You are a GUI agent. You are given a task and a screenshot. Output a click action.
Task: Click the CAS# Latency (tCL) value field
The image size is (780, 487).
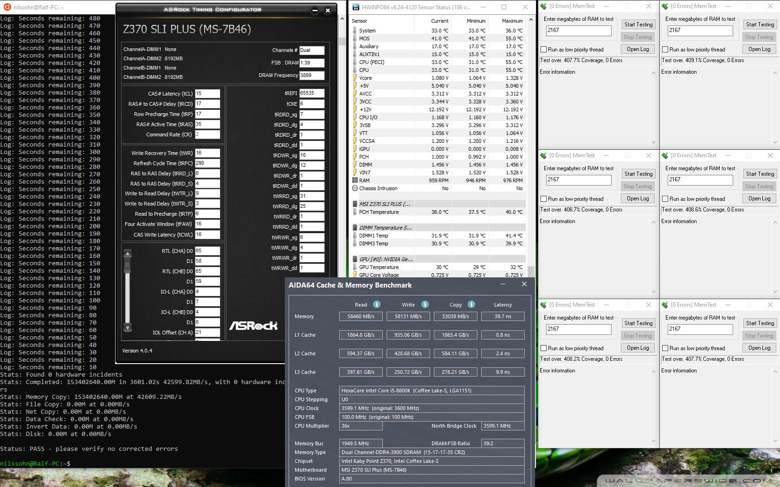tap(207, 94)
